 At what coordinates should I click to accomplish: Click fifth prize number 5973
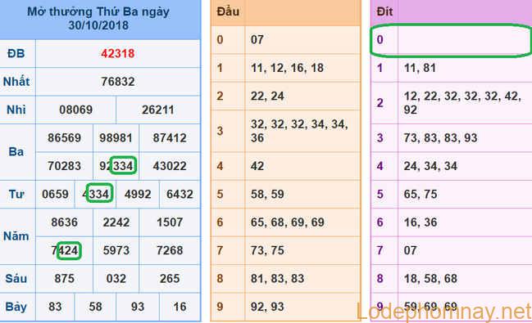(116, 250)
